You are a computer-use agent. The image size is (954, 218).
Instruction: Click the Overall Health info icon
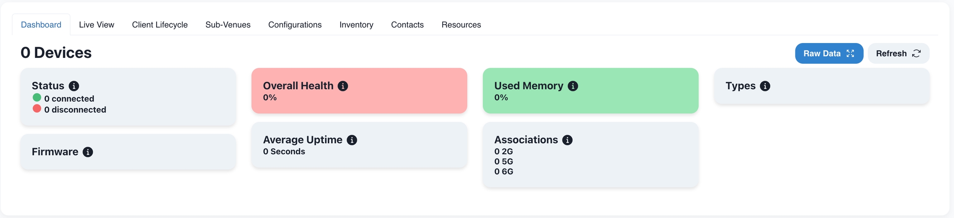[x=343, y=86]
